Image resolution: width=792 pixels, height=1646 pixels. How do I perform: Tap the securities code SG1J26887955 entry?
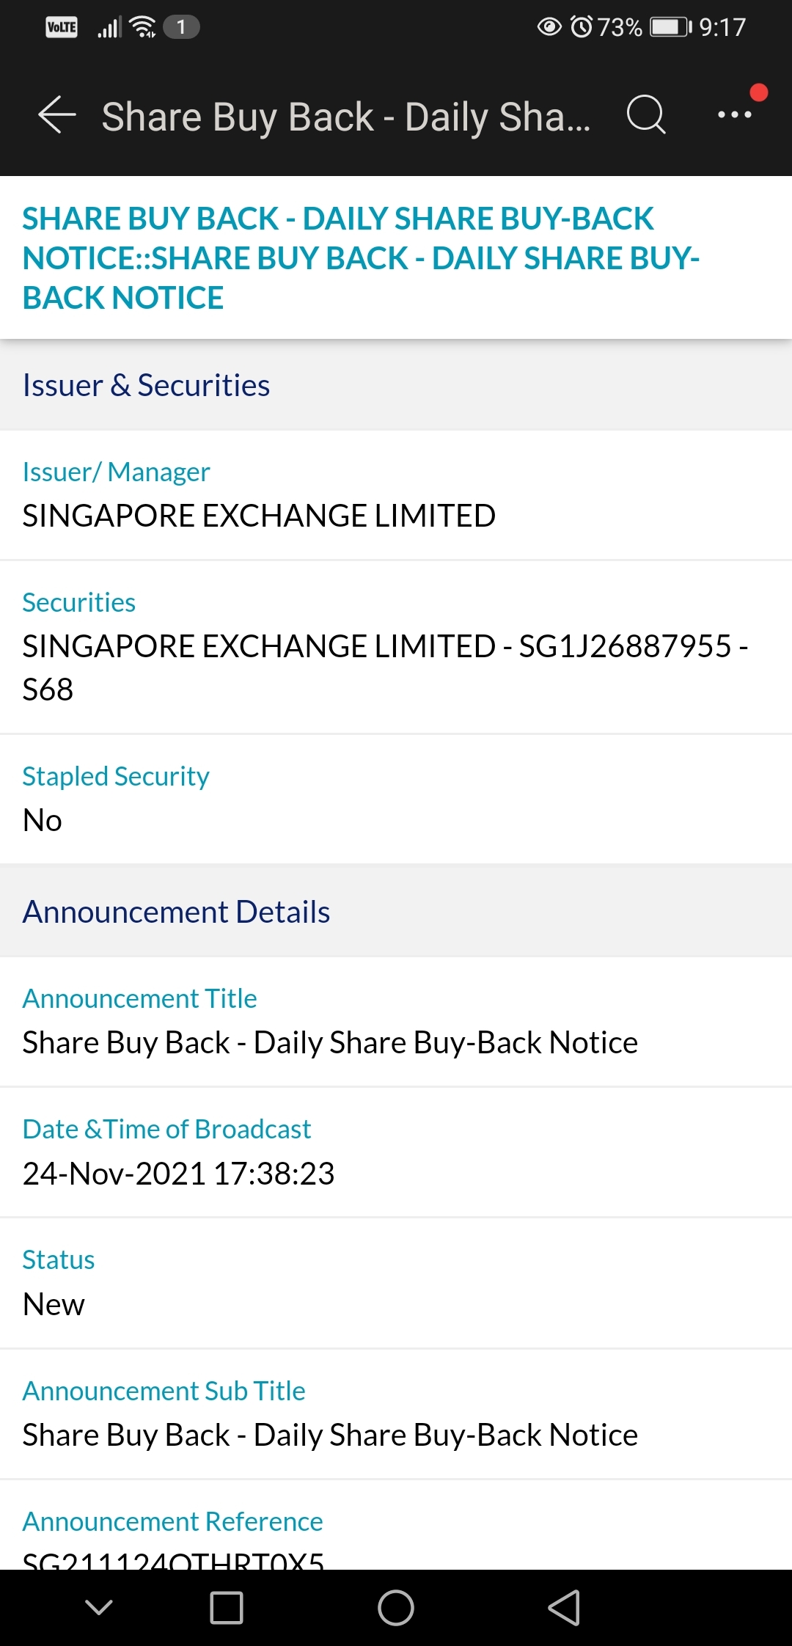coord(385,667)
